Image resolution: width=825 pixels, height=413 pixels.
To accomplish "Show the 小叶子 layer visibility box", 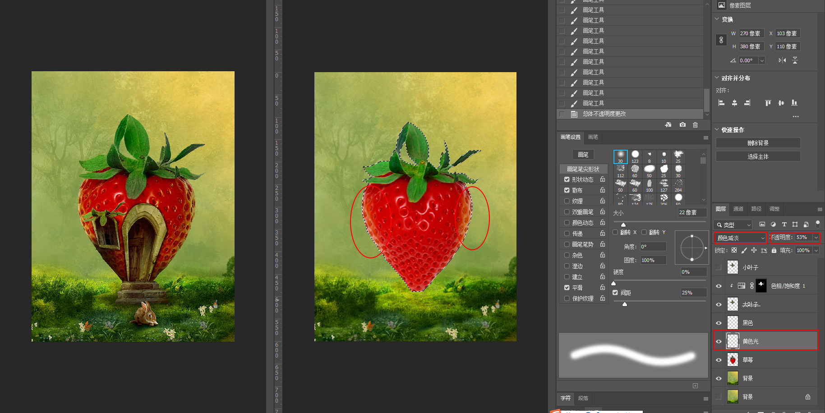I will 719,267.
